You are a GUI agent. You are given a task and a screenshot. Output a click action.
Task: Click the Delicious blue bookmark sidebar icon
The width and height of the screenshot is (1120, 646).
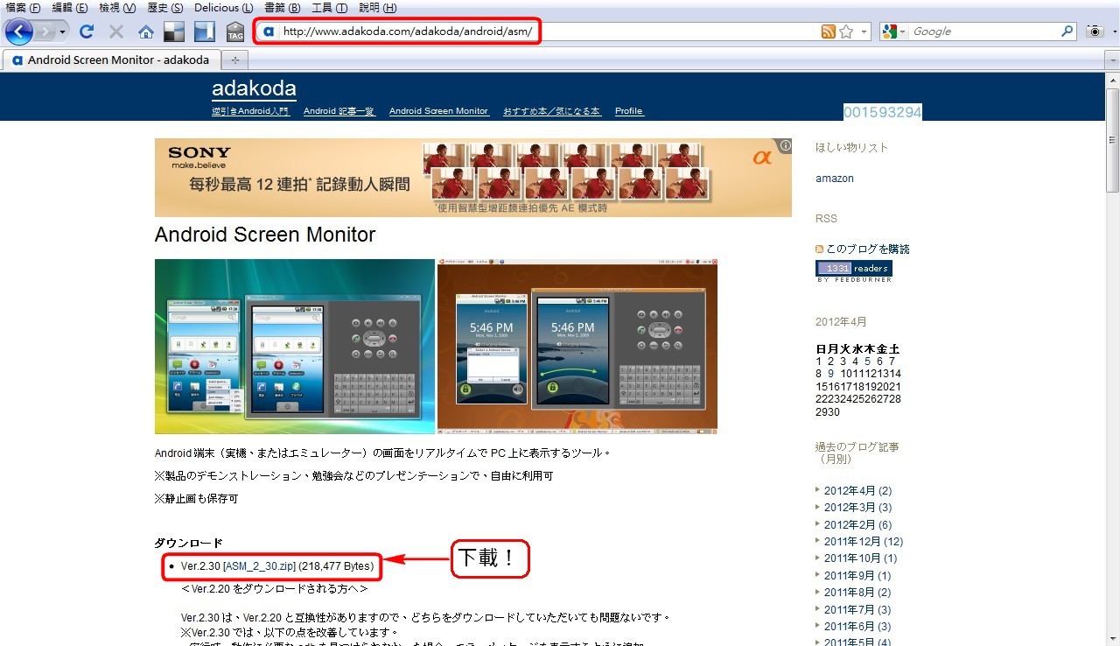click(x=204, y=32)
